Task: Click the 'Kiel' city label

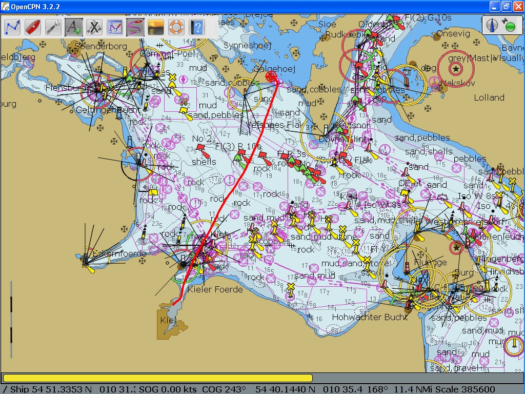Action: tap(168, 320)
